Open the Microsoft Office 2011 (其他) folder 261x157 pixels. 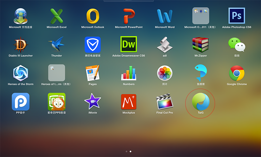(201, 16)
